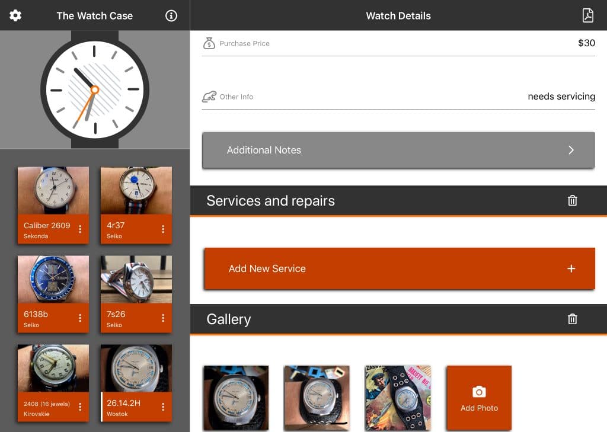
Task: Edit the Other Info field value
Action: 561,97
